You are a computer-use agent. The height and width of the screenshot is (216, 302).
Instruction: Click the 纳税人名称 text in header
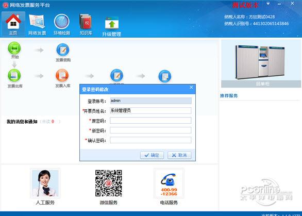coord(249,17)
